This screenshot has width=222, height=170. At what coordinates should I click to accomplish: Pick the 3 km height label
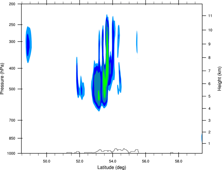coord(209,121)
